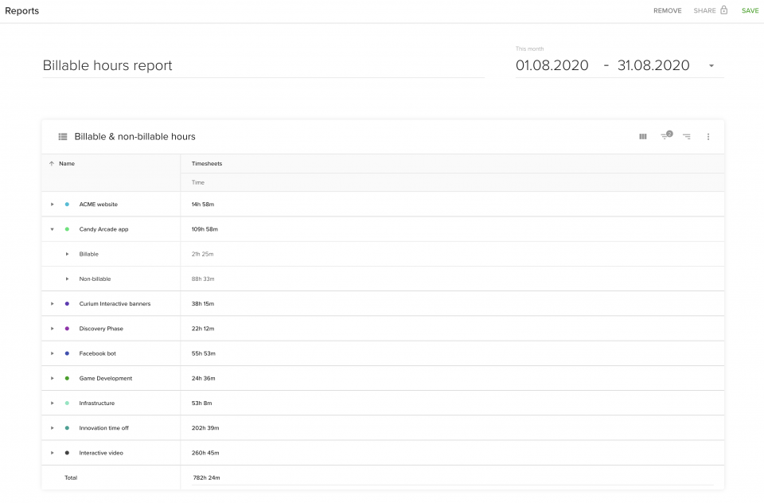Open the three-dot widget menu
Image resolution: width=764 pixels, height=503 pixels.
[708, 137]
